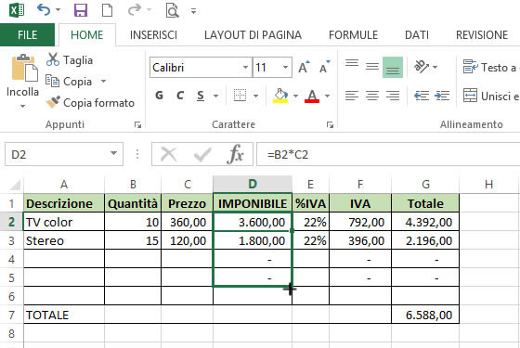Open the DATI tab
Image resolution: width=520 pixels, height=348 pixels.
coord(417,35)
